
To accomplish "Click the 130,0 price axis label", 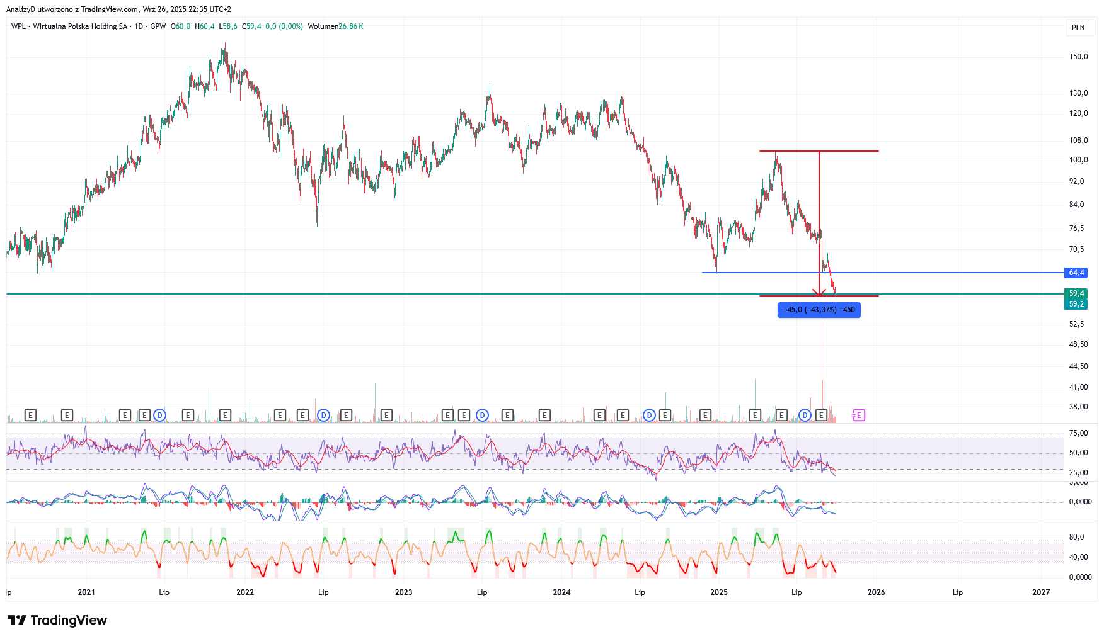I will pos(1078,93).
